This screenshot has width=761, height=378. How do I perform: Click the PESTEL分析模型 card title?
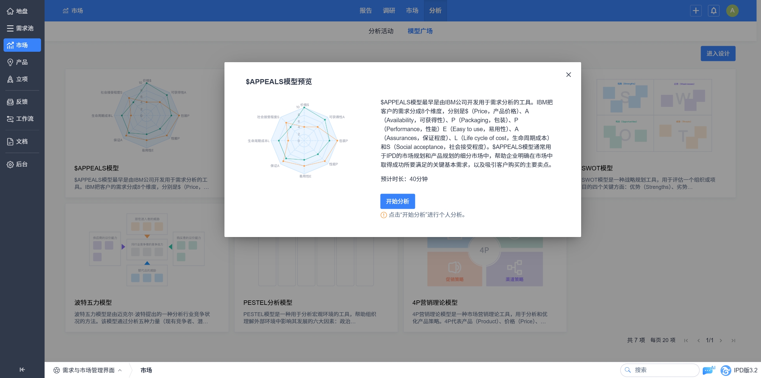pos(268,302)
